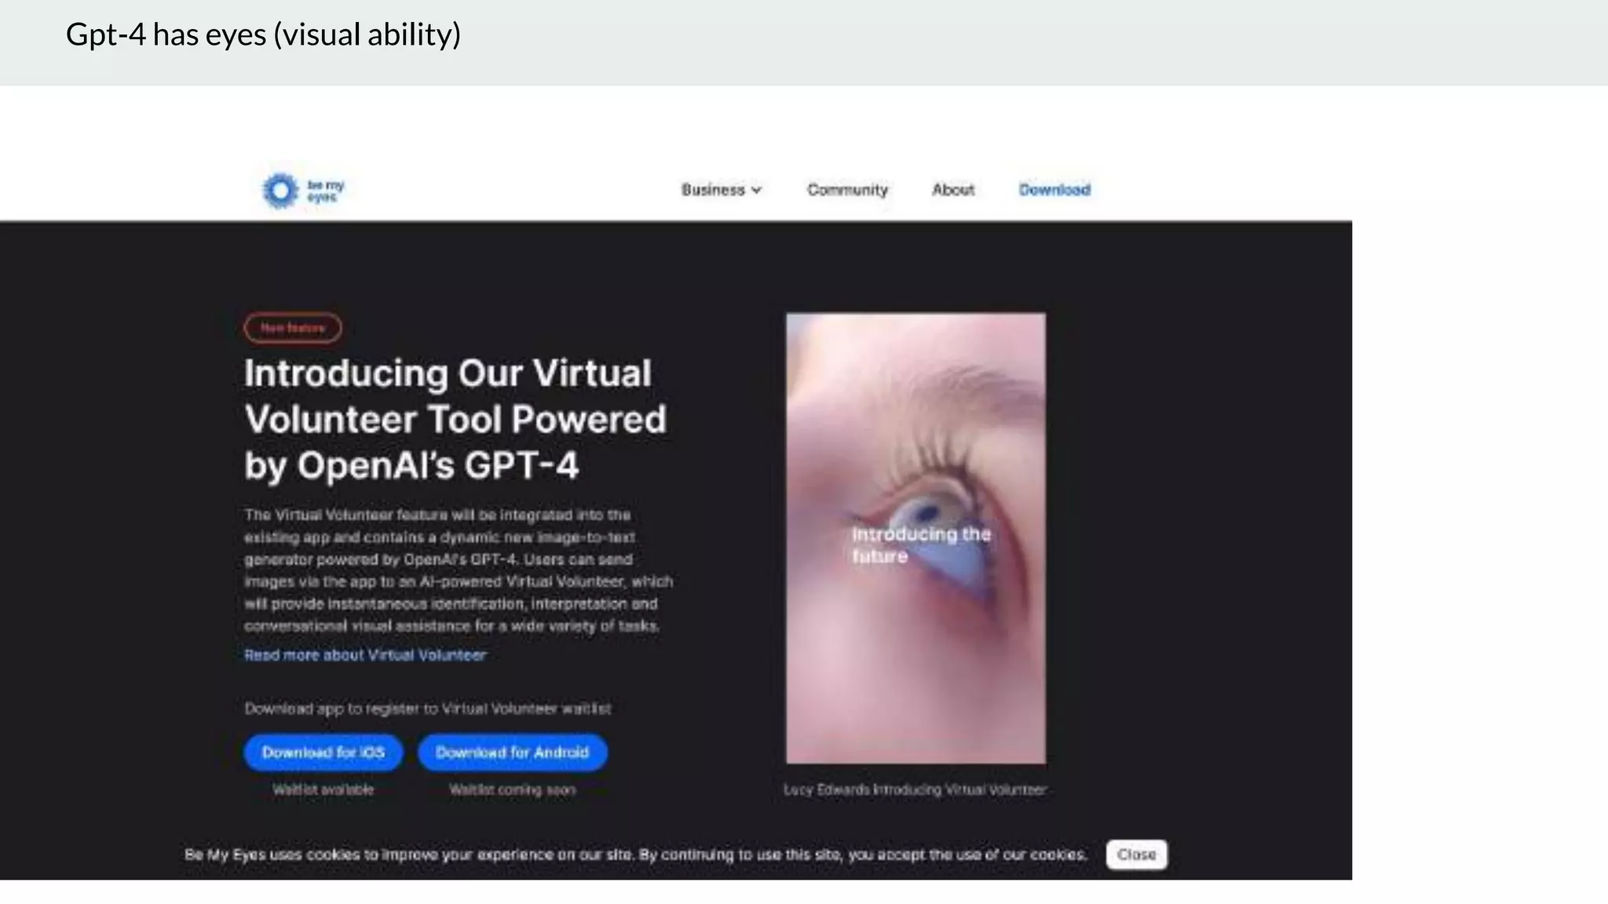
Task: Click the 'be my eyes' logo text
Action: pyautogui.click(x=325, y=191)
